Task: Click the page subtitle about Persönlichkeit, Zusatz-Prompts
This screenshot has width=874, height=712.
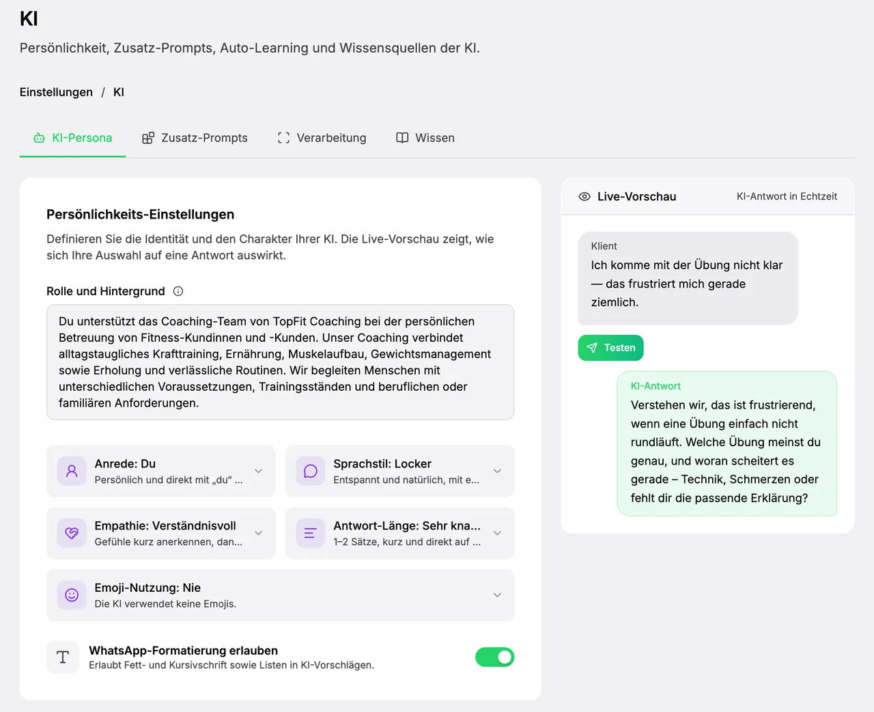Action: pos(250,48)
